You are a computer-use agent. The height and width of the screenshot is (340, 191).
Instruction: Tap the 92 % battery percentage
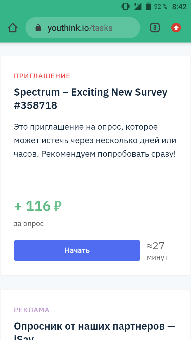[x=160, y=7]
